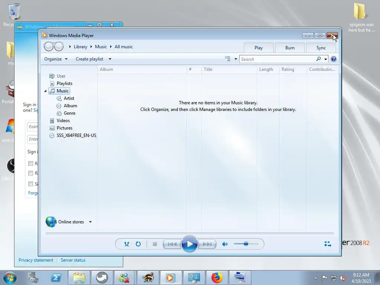Switch to Now Playing view icon
This screenshot has width=380, height=285.
[328, 244]
